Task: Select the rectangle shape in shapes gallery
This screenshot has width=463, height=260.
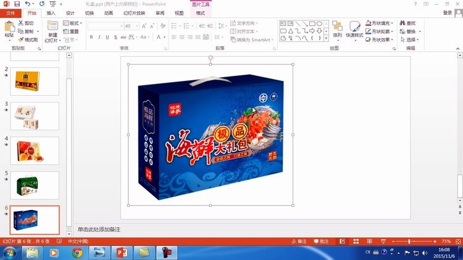Action: [312, 23]
